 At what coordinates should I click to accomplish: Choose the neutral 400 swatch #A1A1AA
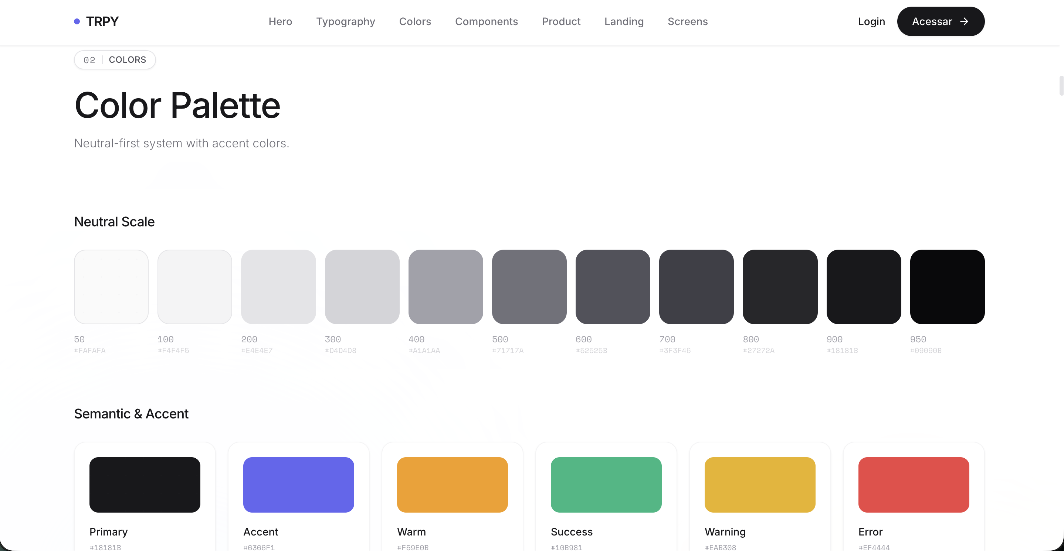coord(445,287)
